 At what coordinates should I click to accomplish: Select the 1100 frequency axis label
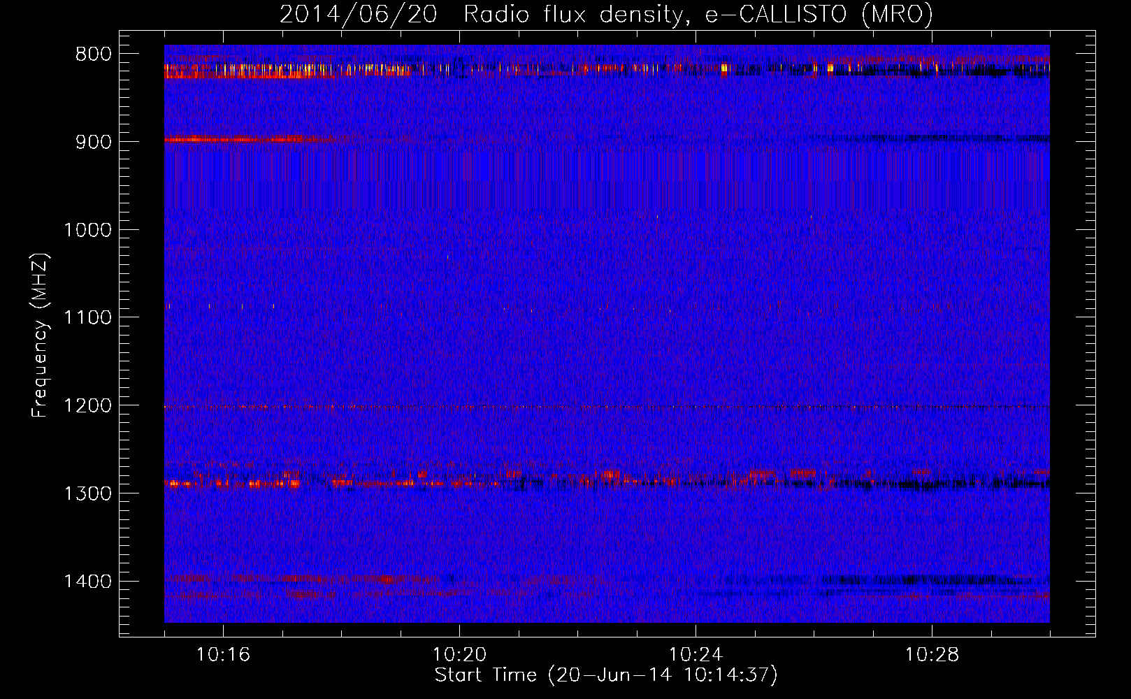87,318
